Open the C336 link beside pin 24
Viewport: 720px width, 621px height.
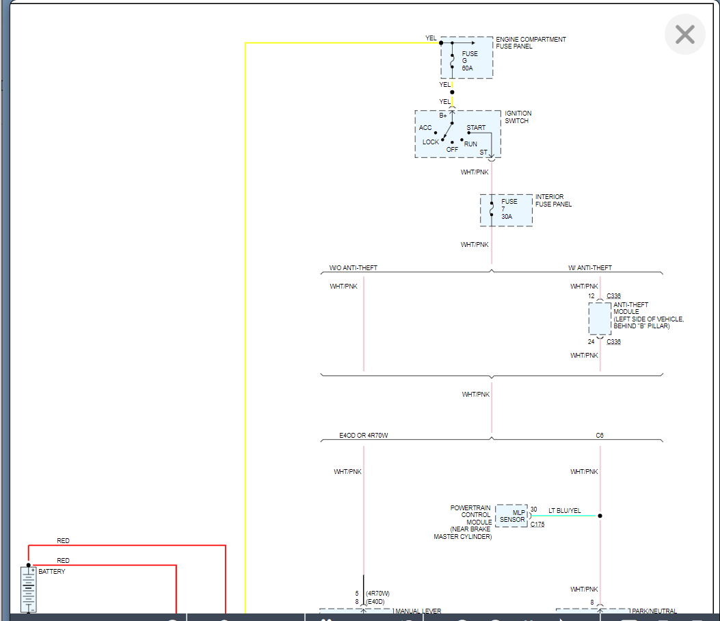pos(613,342)
